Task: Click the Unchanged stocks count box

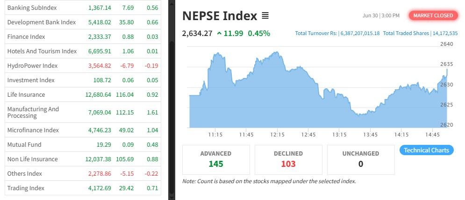Action: pyautogui.click(x=361, y=159)
